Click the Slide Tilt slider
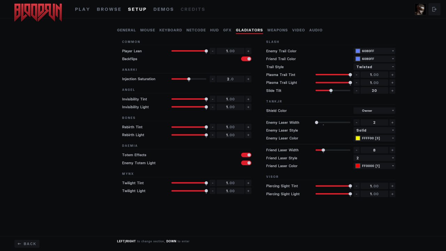The image size is (446, 251). [333, 91]
